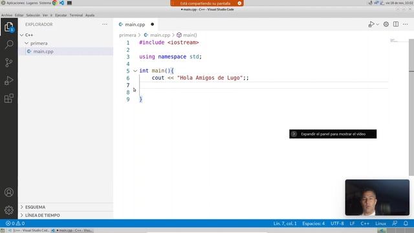Open main.cpp in the Explorer tree

[66, 51]
